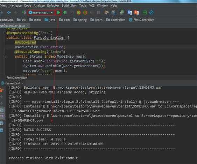Toggle soft-wrap icon in Run panel sidebar
The width and height of the screenshot is (197, 164).
point(2,110)
